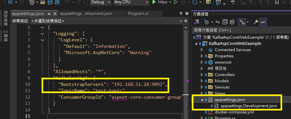Click the show all files icon
Image resolution: width=291 pixels, height=119 pixels.
(x=232, y=22)
